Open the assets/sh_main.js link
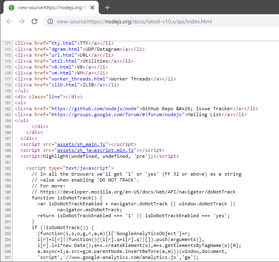Image resolution: width=279 pixels, height=262 pixels. tap(81, 144)
